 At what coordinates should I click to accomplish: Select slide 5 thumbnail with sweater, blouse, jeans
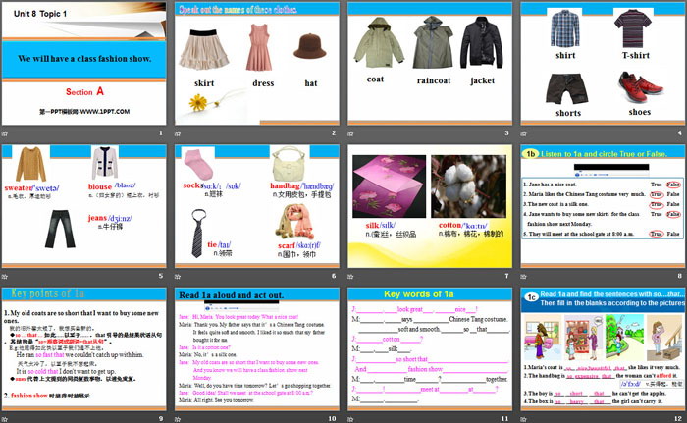(83, 206)
